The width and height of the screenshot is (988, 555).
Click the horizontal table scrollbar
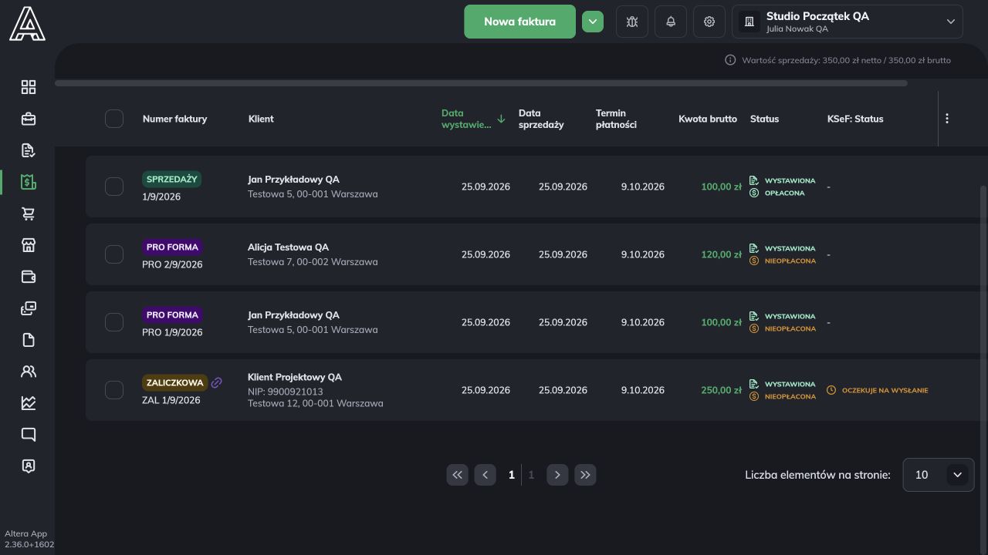[481, 83]
